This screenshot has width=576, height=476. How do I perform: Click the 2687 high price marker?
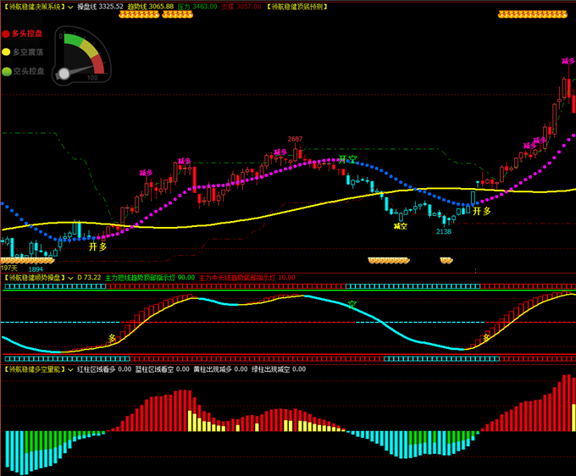(295, 139)
